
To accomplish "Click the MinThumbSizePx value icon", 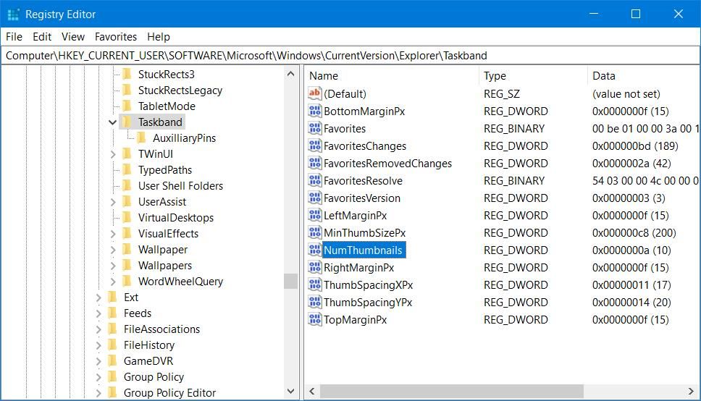I will point(314,232).
